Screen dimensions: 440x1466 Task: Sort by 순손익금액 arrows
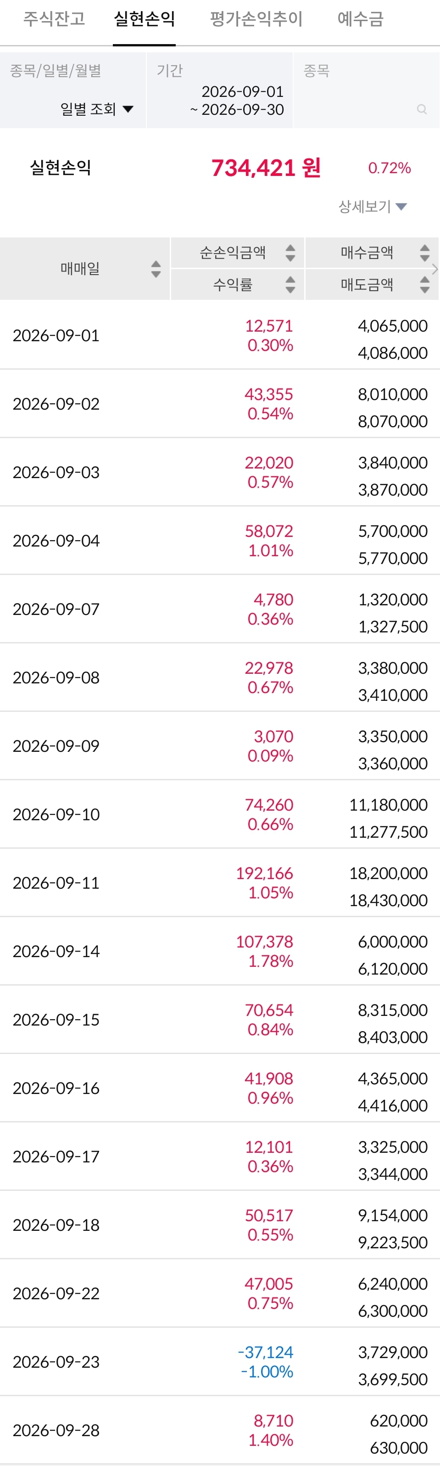coord(290,253)
